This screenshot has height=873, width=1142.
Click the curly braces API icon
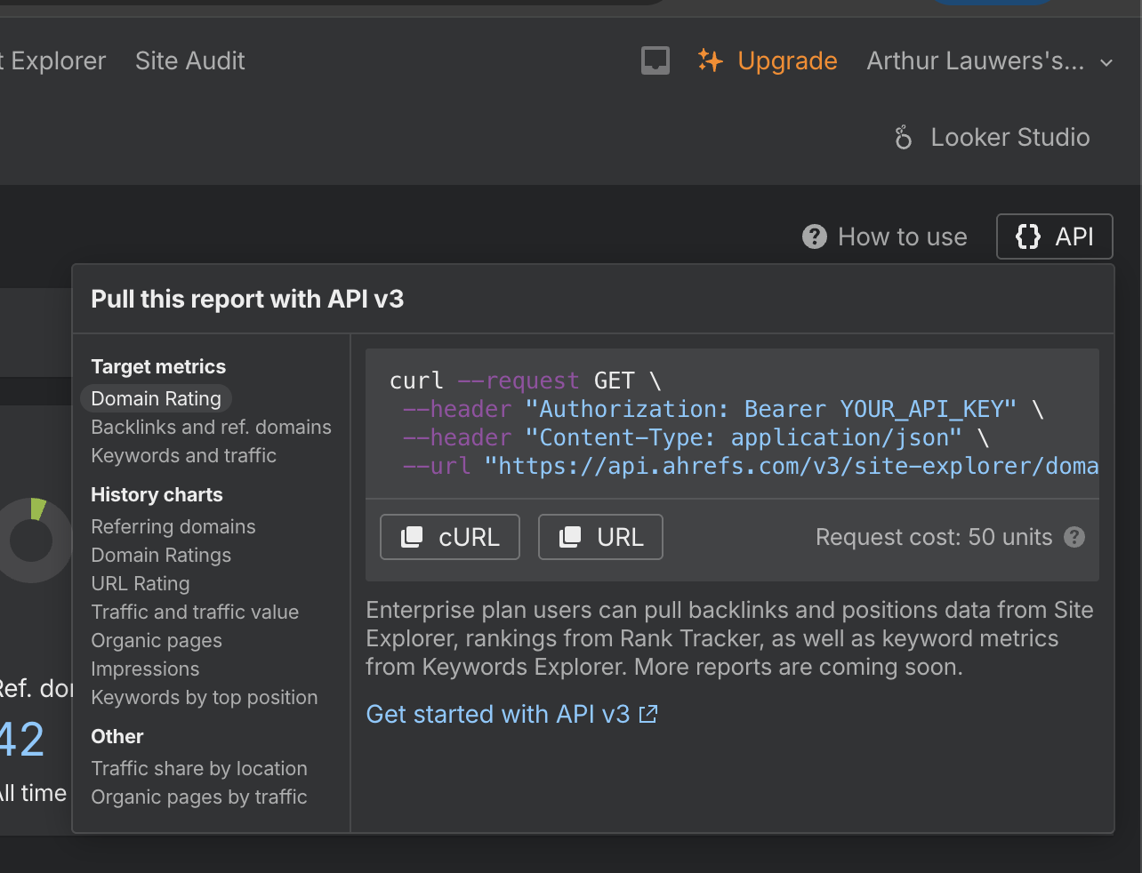tap(1028, 236)
